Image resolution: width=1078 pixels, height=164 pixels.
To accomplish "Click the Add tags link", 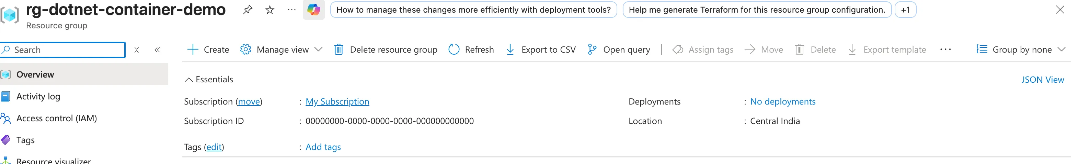I will pos(323,147).
